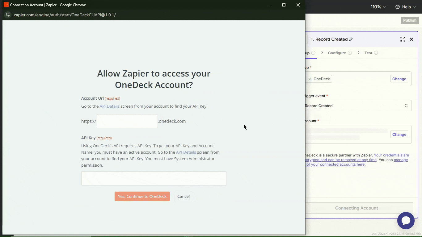Close the Record Created panel

click(x=411, y=39)
